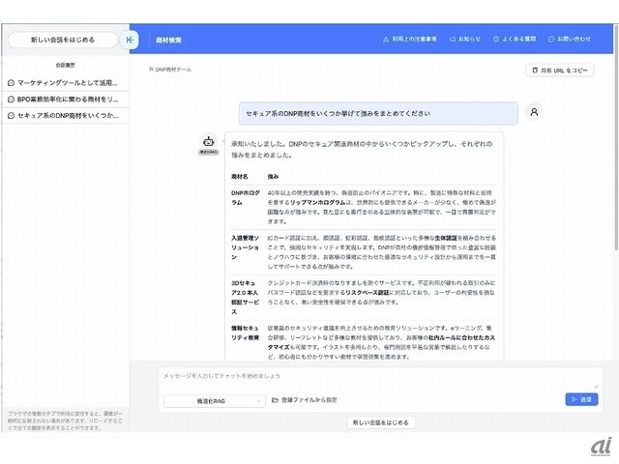The width and height of the screenshot is (619, 464).
Task: Open よくある質問 in the top bar
Action: [515, 40]
